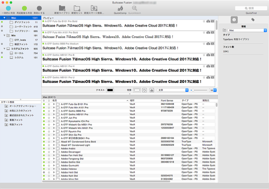Click the green permanent activate button
This screenshot has width=269, height=189.
coord(24,8)
